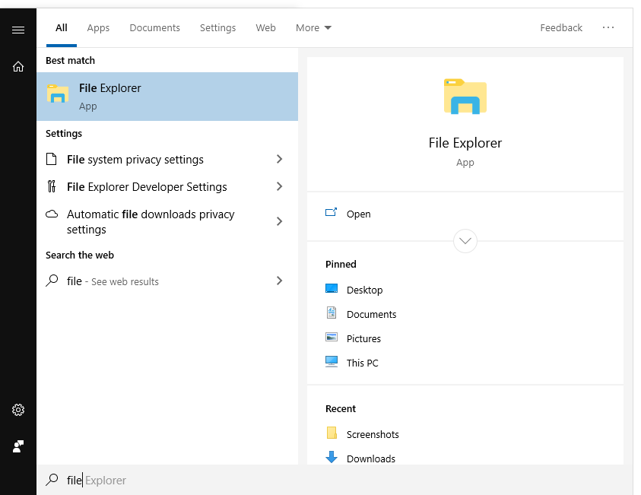
Task: Click the Open action text
Action: tap(358, 214)
